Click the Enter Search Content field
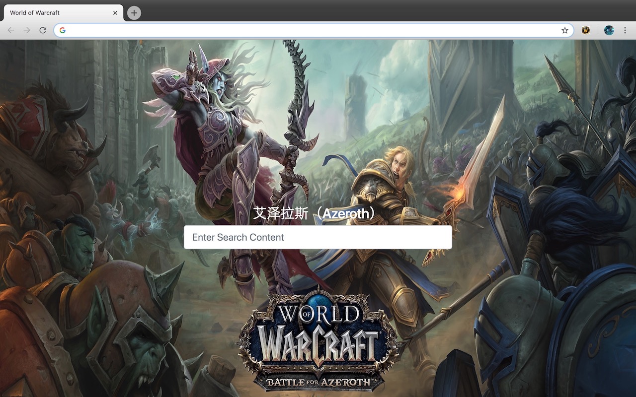Screen dimensions: 636x397 pos(318,237)
